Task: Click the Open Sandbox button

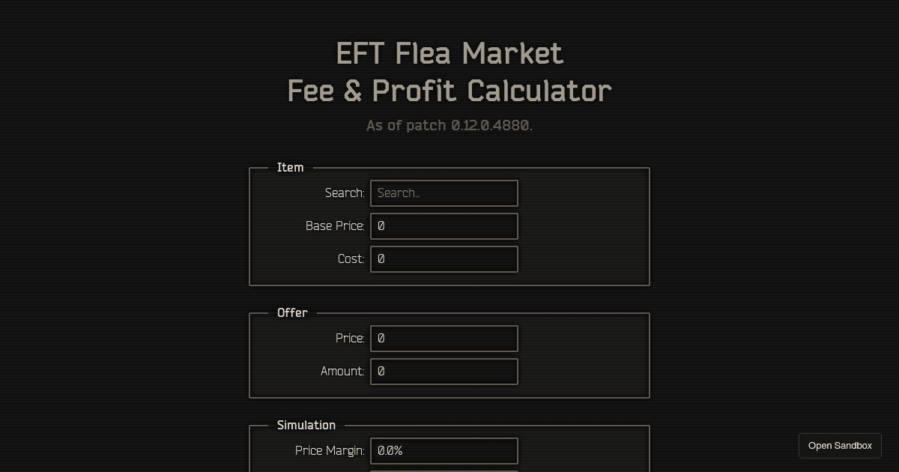Action: point(840,445)
